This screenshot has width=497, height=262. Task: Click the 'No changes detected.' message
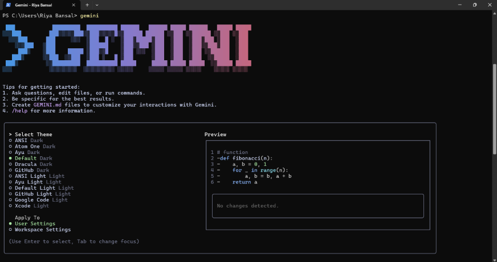[x=248, y=206]
